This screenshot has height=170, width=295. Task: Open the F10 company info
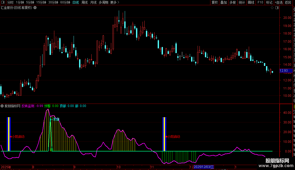(260, 2)
